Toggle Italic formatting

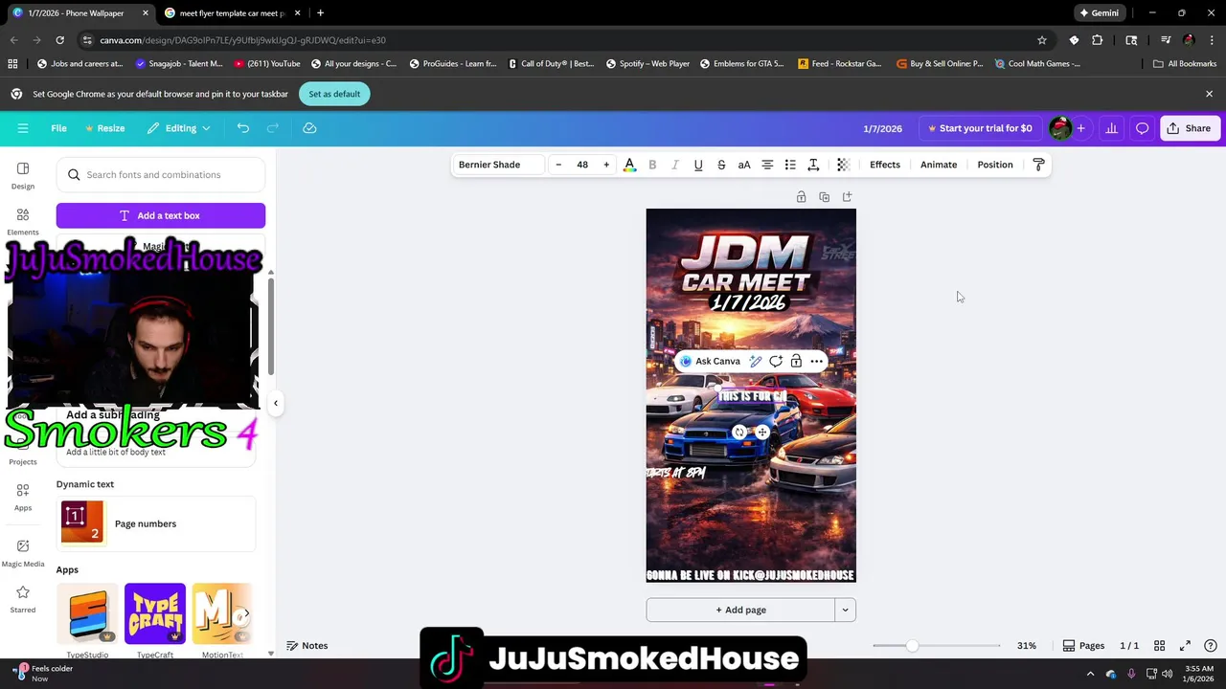[x=675, y=165]
